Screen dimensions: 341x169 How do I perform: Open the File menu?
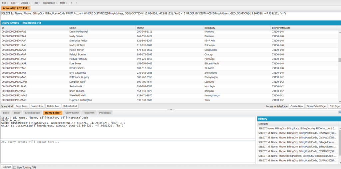pyautogui.click(x=5, y=3)
